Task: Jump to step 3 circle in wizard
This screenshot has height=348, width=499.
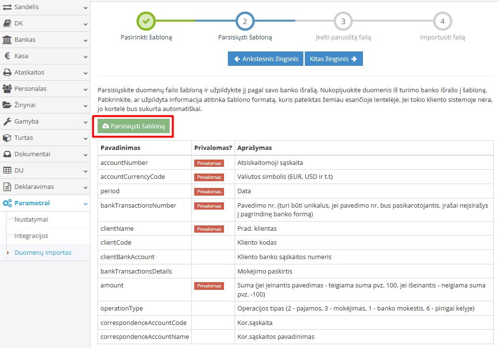Action: [x=343, y=21]
